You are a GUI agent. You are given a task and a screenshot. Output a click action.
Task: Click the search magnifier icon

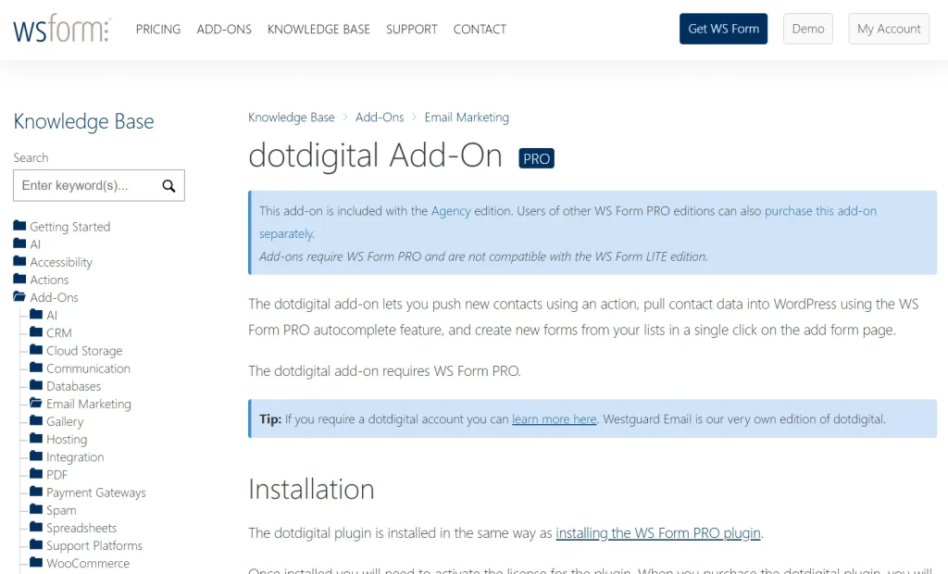pyautogui.click(x=168, y=186)
